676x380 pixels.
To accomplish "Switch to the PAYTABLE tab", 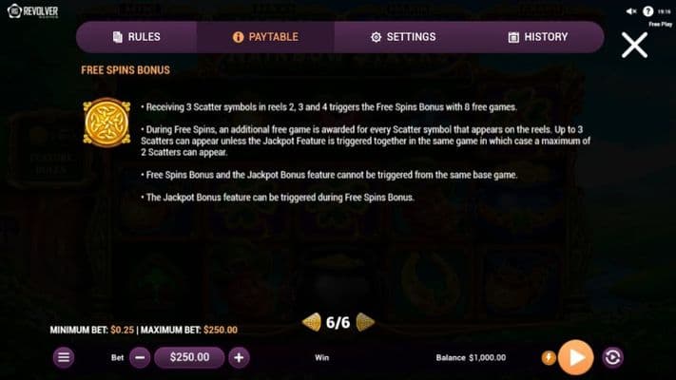I will coord(265,37).
